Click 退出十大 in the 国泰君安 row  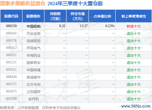[133, 63]
